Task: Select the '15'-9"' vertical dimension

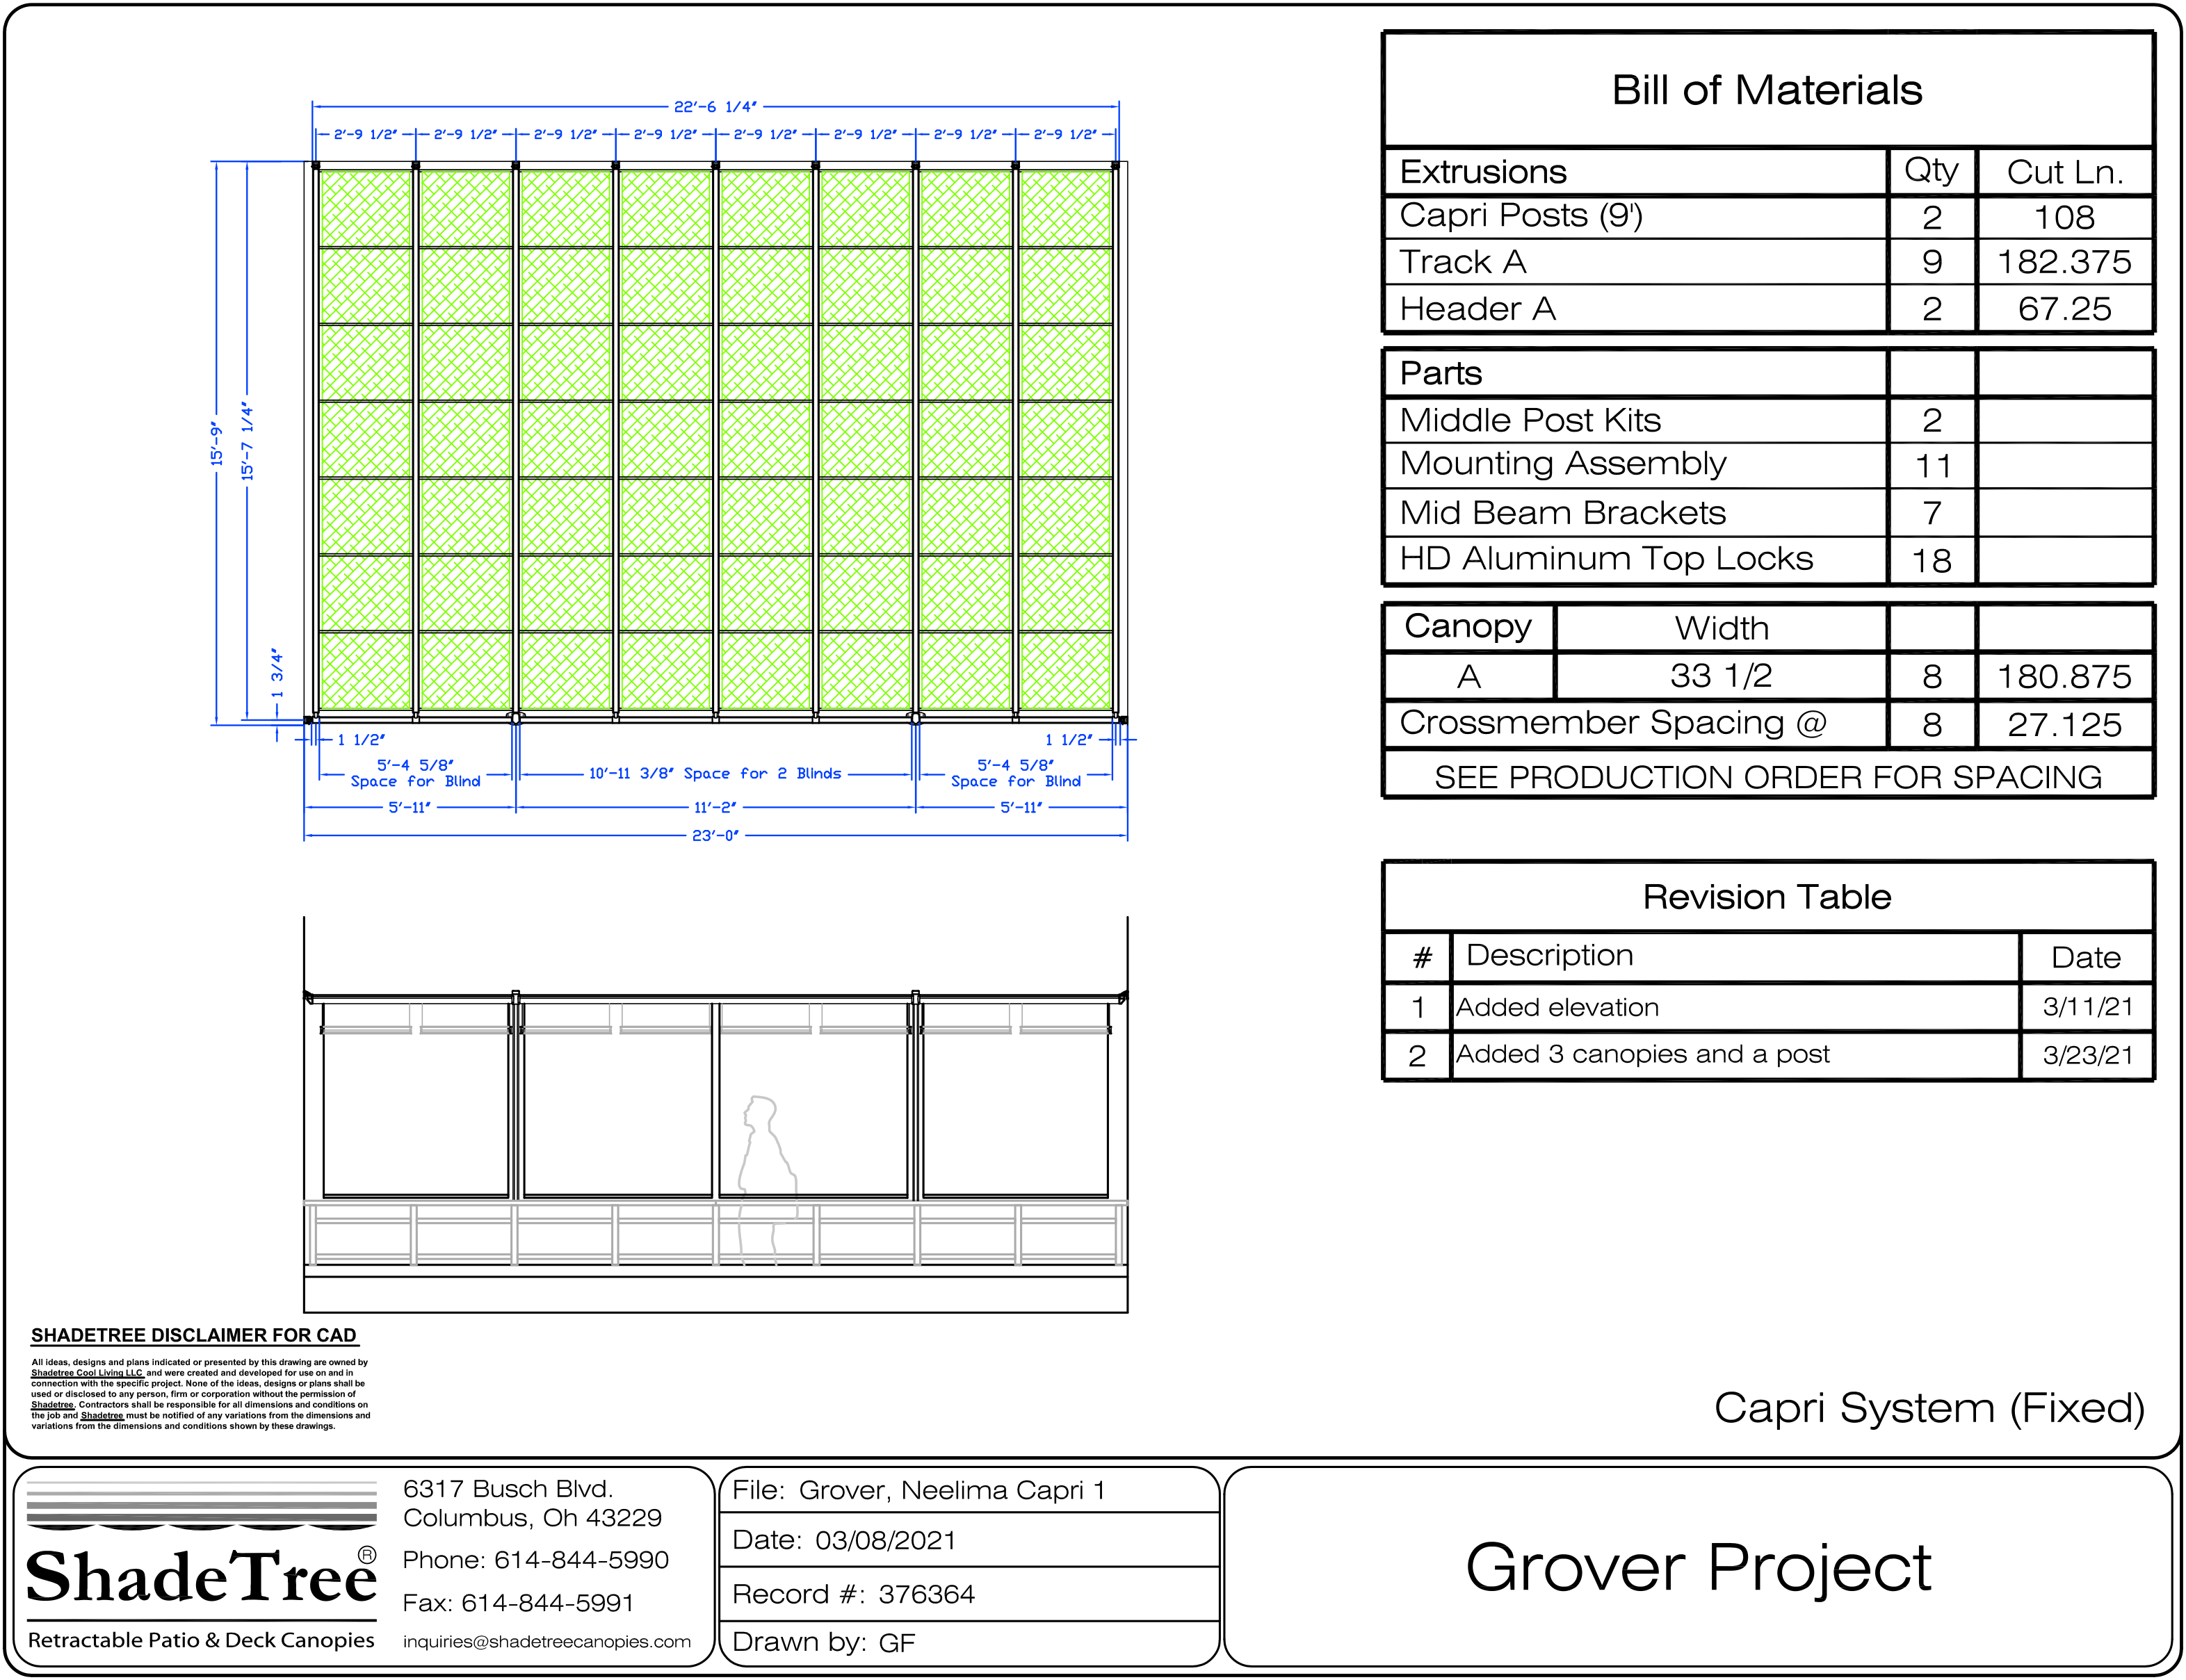Action: pyautogui.click(x=216, y=443)
